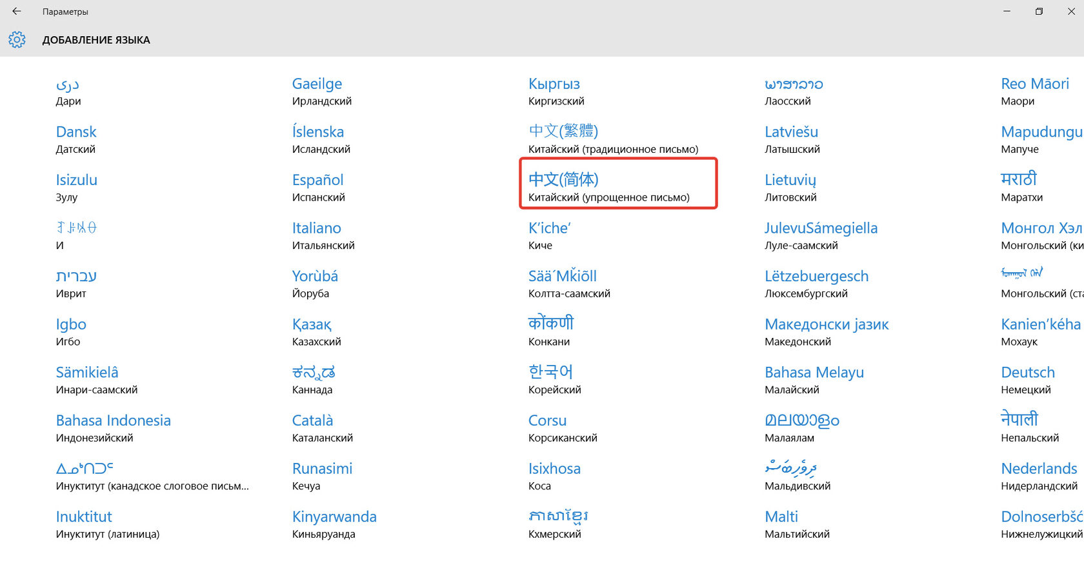Choose Dansk (Датский) language
The width and height of the screenshot is (1084, 579).
click(76, 140)
